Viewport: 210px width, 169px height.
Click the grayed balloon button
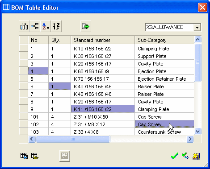coord(65,156)
